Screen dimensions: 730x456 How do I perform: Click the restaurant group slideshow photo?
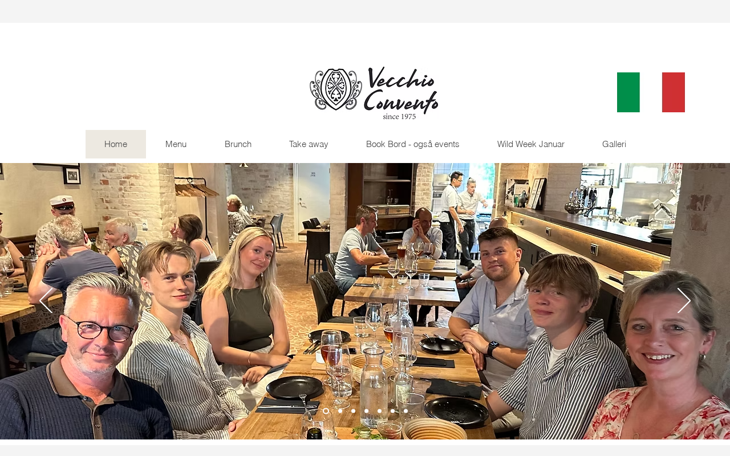pyautogui.click(x=365, y=301)
